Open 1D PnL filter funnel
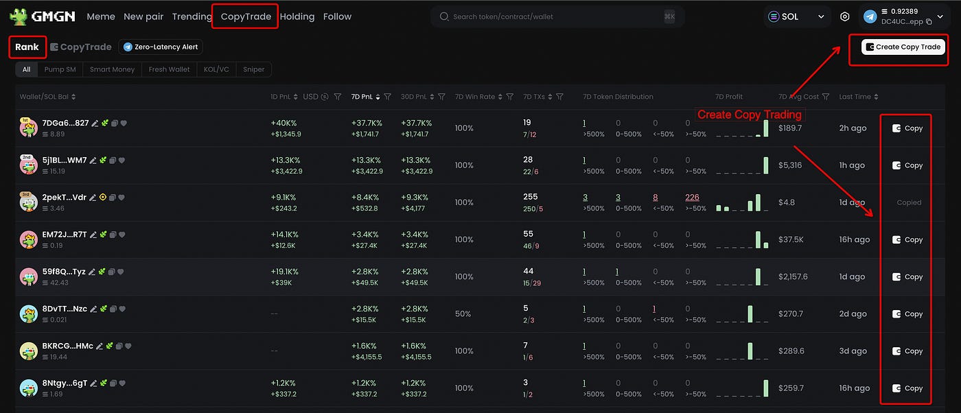961x413 pixels. pyautogui.click(x=338, y=97)
